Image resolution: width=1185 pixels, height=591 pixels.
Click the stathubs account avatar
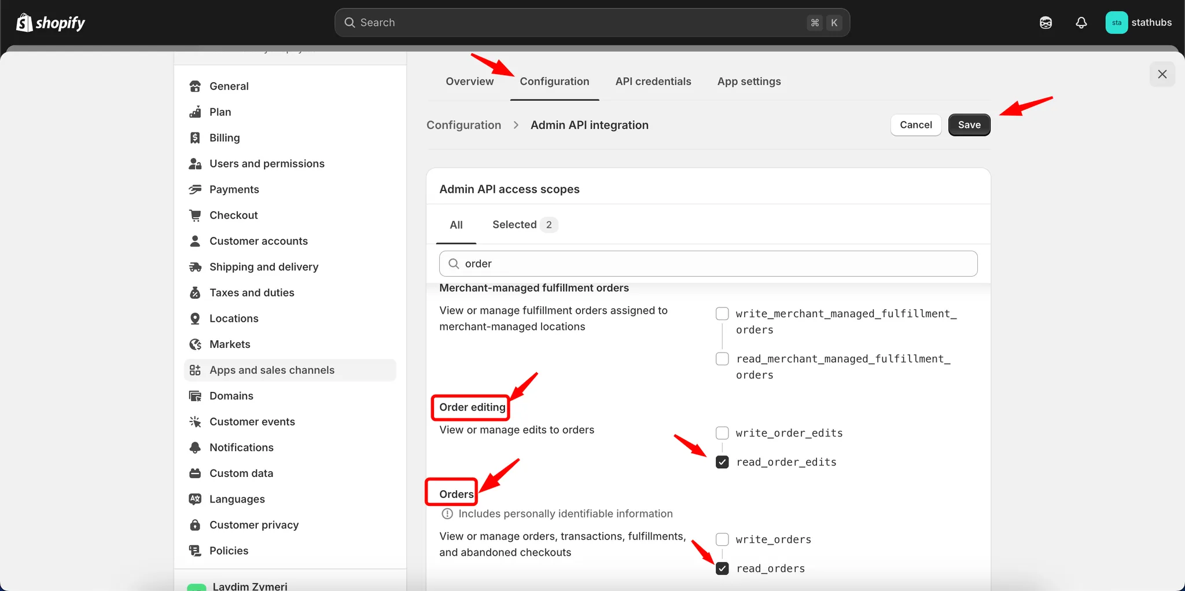tap(1116, 23)
